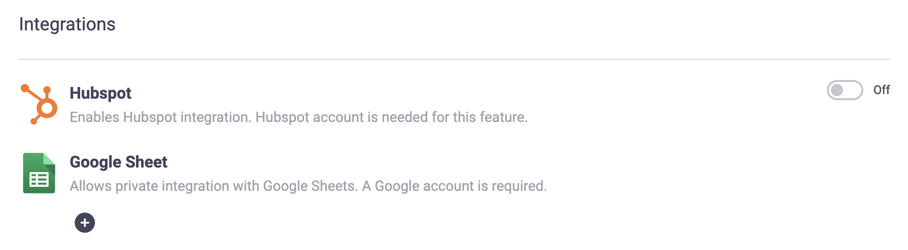Click "Enables Hubspot integration." description sentence
The image size is (908, 250).
(160, 117)
